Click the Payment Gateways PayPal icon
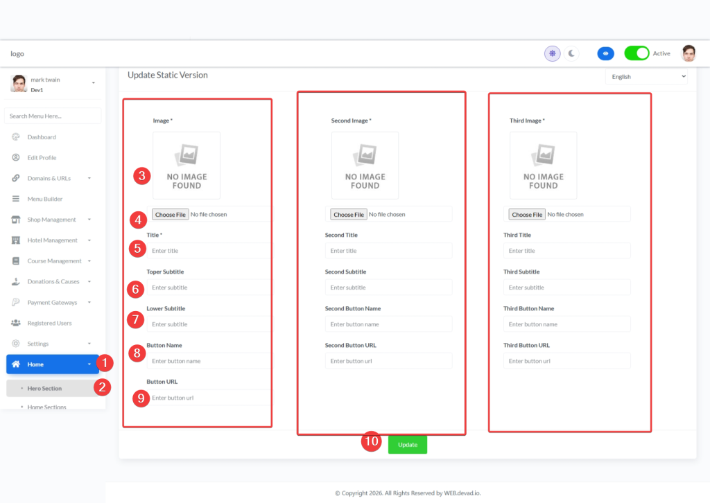 pos(15,303)
